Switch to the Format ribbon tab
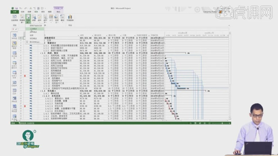 58,12
